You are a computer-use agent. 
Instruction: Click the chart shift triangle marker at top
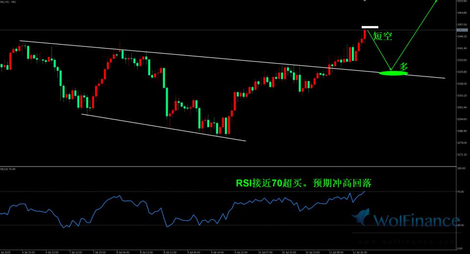365,0
